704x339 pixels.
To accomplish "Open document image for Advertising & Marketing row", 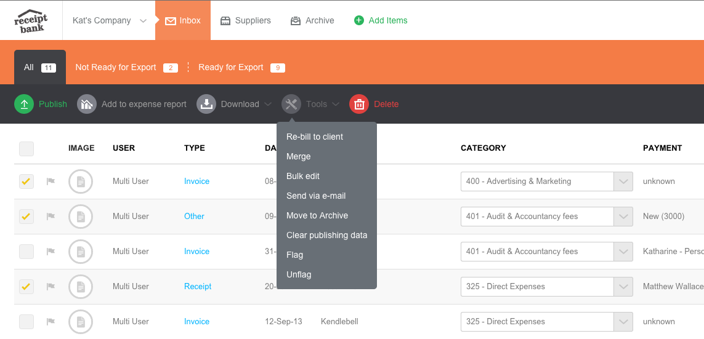I will [x=81, y=181].
